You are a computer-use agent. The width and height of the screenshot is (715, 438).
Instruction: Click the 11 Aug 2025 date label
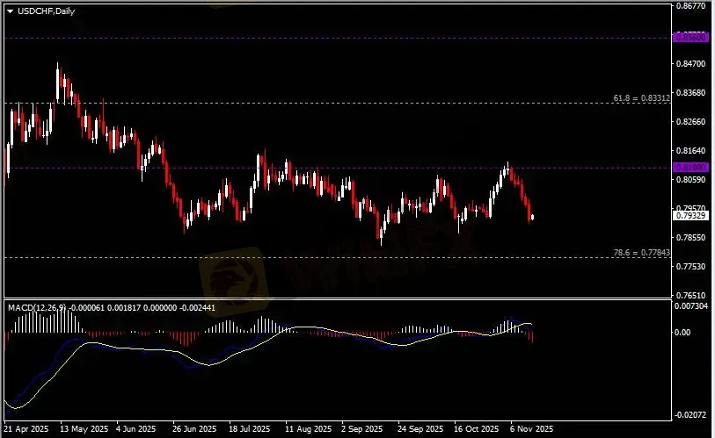308,430
